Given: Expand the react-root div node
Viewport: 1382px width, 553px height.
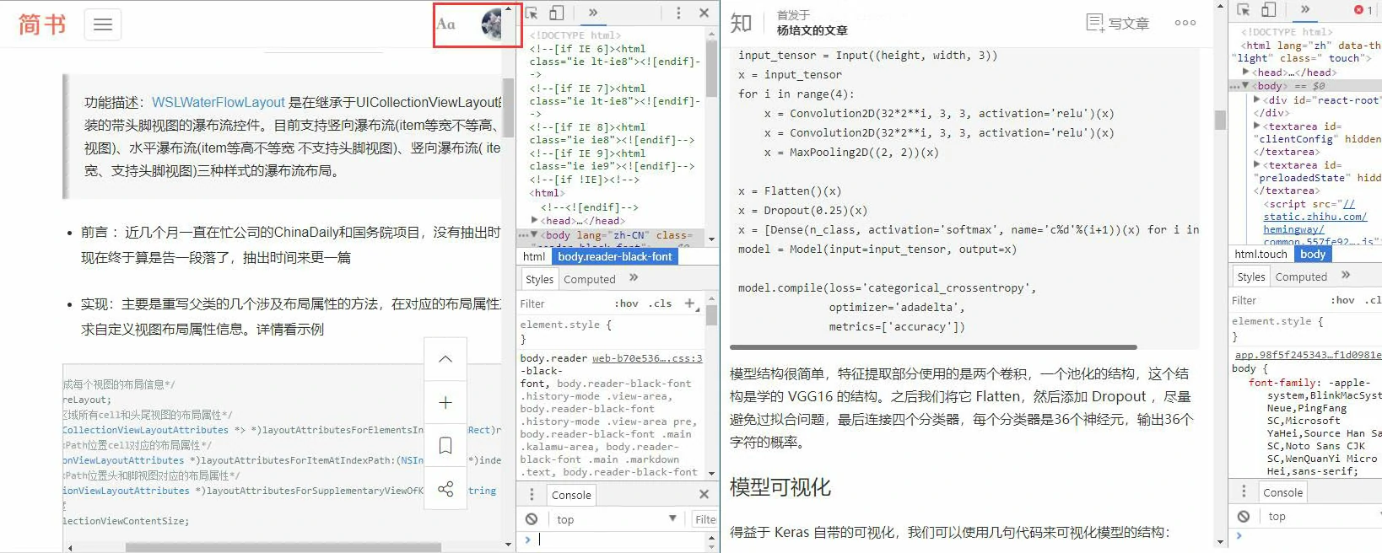Looking at the screenshot, I should coord(1257,99).
